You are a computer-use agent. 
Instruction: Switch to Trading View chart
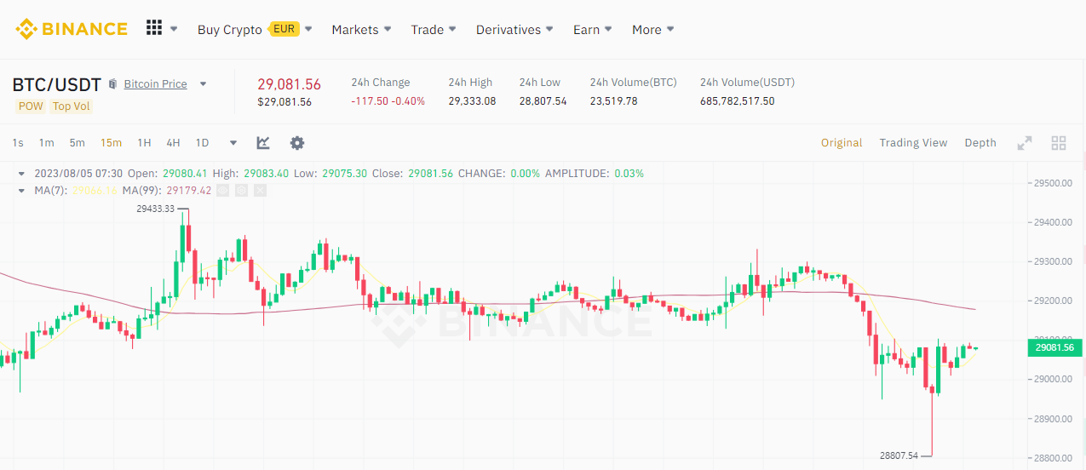click(913, 143)
